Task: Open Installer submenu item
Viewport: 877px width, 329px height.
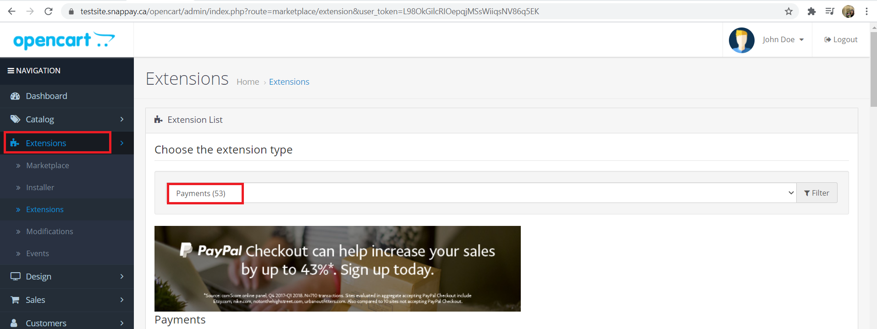Action: 40,187
